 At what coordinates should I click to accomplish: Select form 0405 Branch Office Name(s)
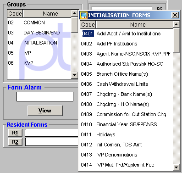point(127,74)
